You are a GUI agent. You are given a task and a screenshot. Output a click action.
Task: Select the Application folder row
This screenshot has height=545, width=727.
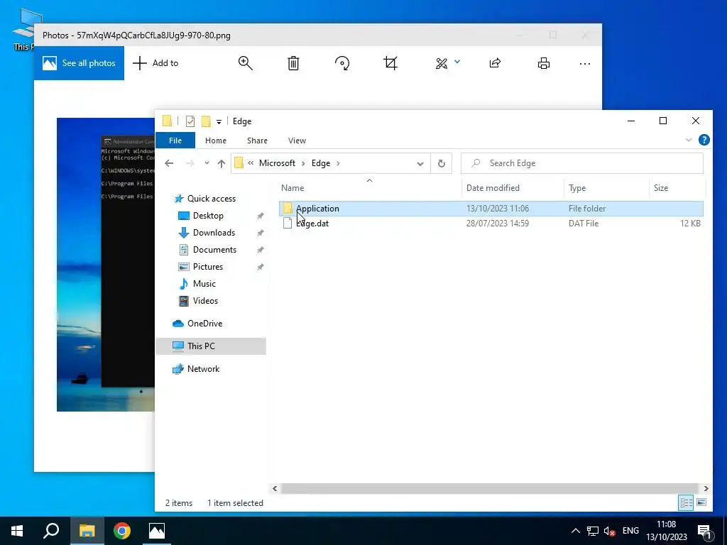(x=491, y=209)
